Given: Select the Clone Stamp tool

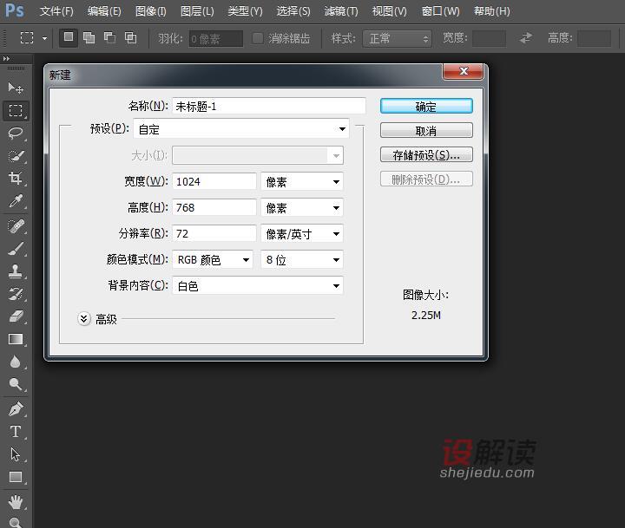Looking at the screenshot, I should coord(16,271).
